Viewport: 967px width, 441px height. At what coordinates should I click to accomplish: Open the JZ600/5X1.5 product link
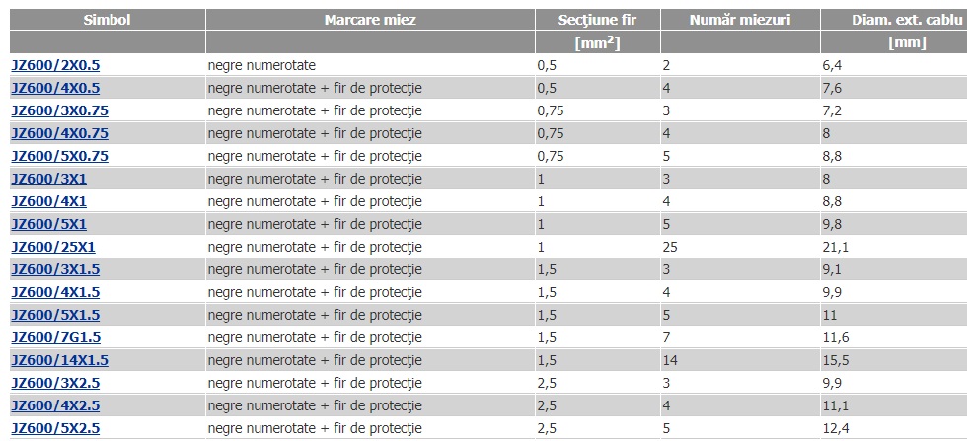[x=55, y=315]
